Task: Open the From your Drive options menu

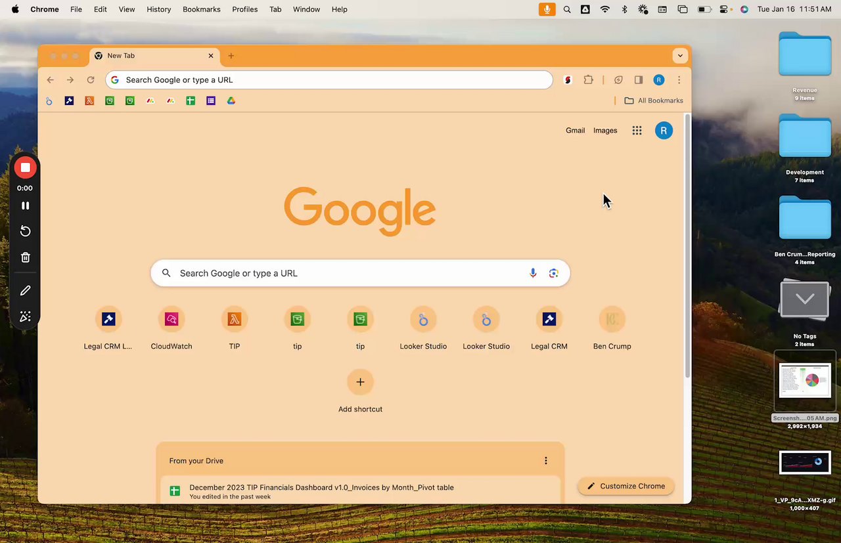Action: tap(545, 461)
